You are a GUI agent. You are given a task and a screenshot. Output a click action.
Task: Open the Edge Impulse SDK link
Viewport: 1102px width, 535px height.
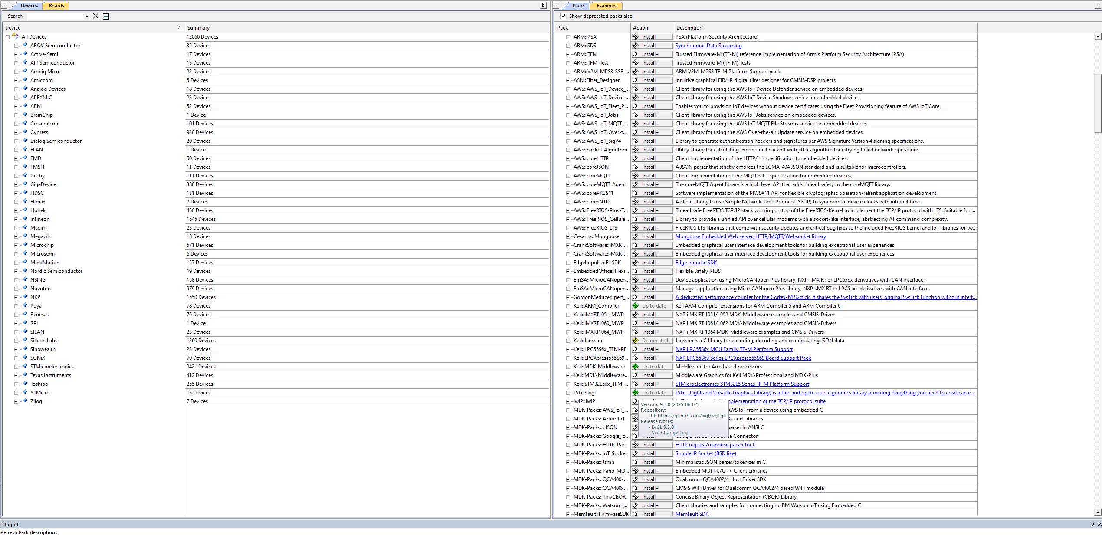[x=696, y=263]
